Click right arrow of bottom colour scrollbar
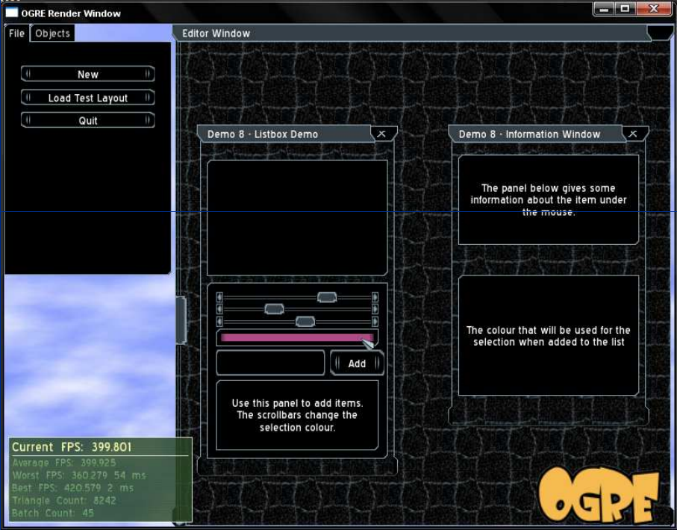677x530 pixels. click(375, 322)
